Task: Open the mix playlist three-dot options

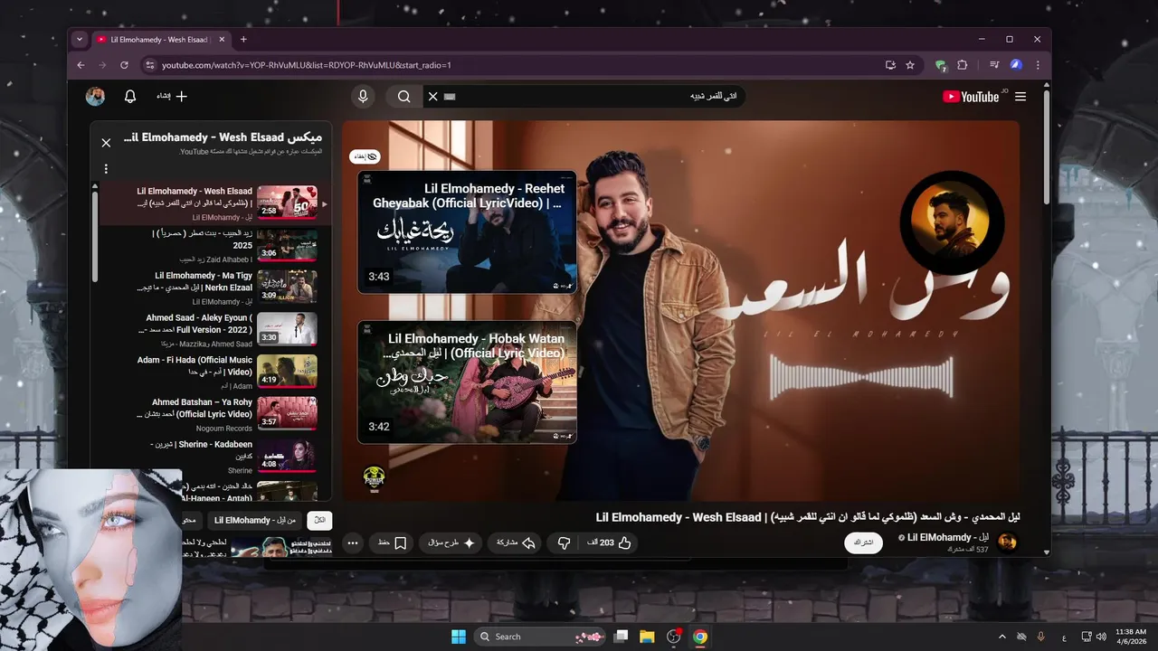Action: (x=106, y=169)
